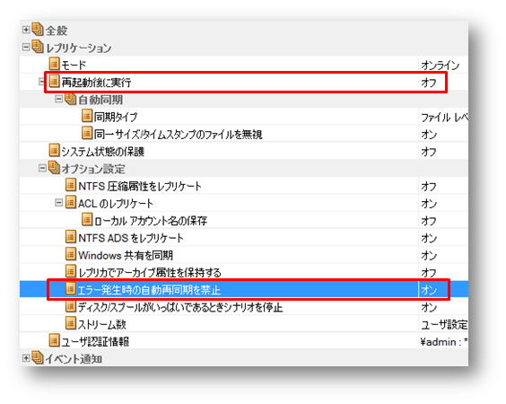Expand the イベント通知 tree node
506x404 pixels.
tap(26, 358)
